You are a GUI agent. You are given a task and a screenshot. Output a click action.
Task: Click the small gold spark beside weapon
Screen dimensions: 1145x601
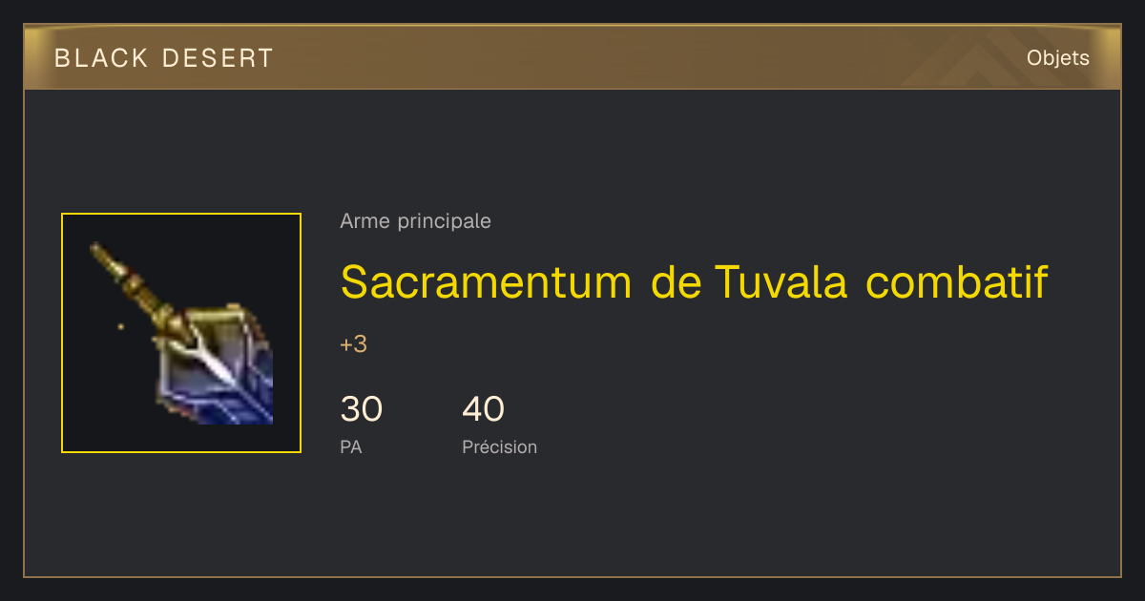(120, 326)
